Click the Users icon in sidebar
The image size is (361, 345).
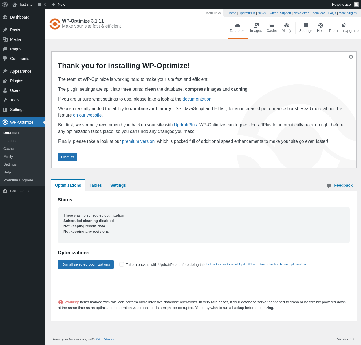click(x=5, y=90)
